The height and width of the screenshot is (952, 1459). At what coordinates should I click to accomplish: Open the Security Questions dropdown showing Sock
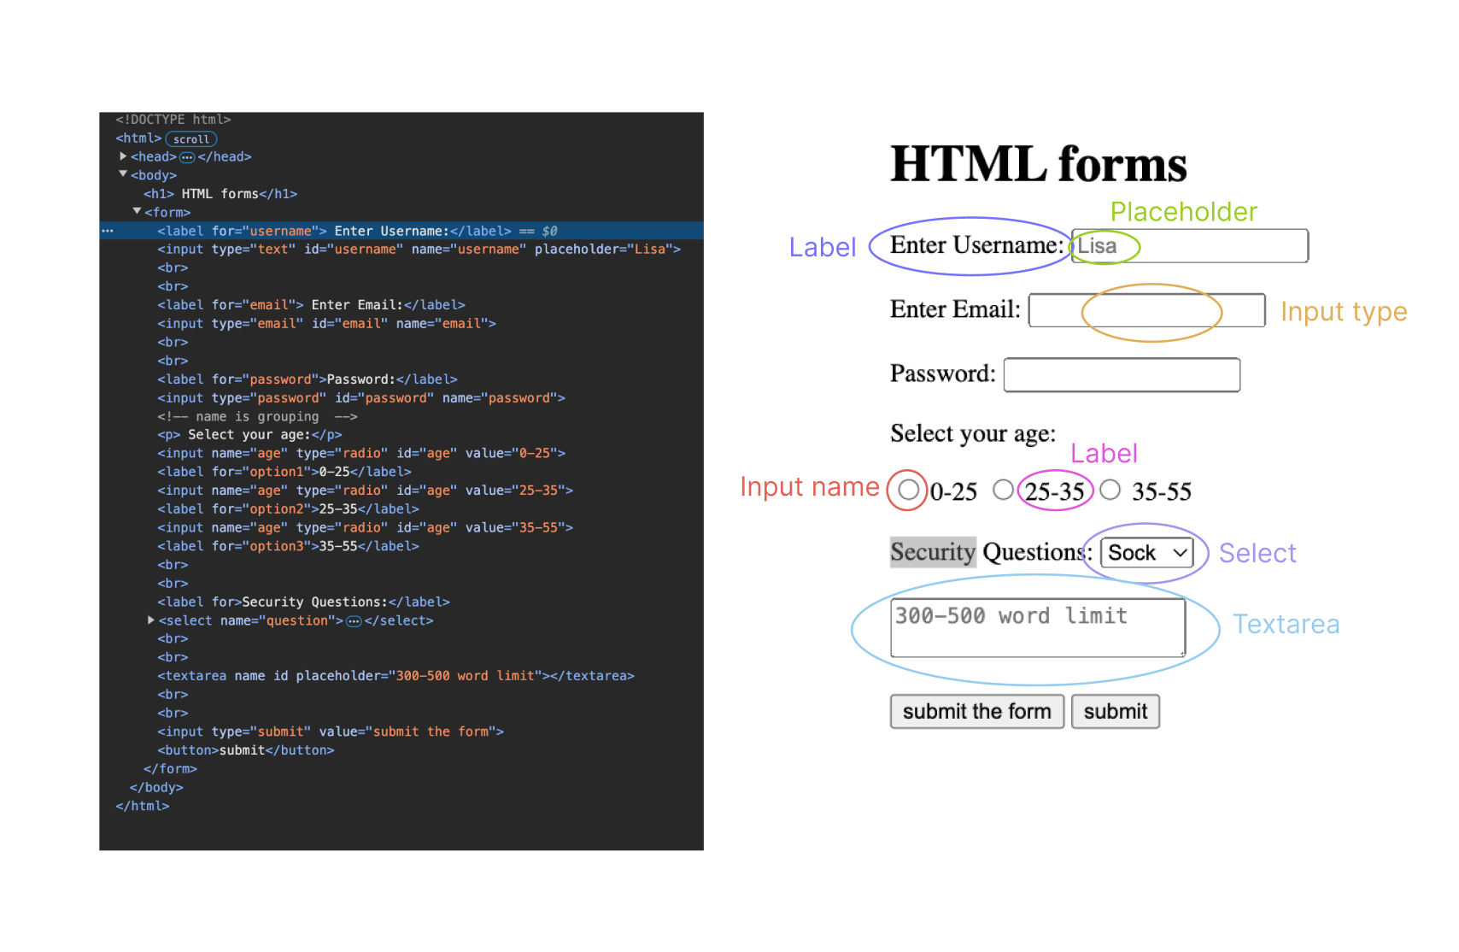click(1146, 553)
